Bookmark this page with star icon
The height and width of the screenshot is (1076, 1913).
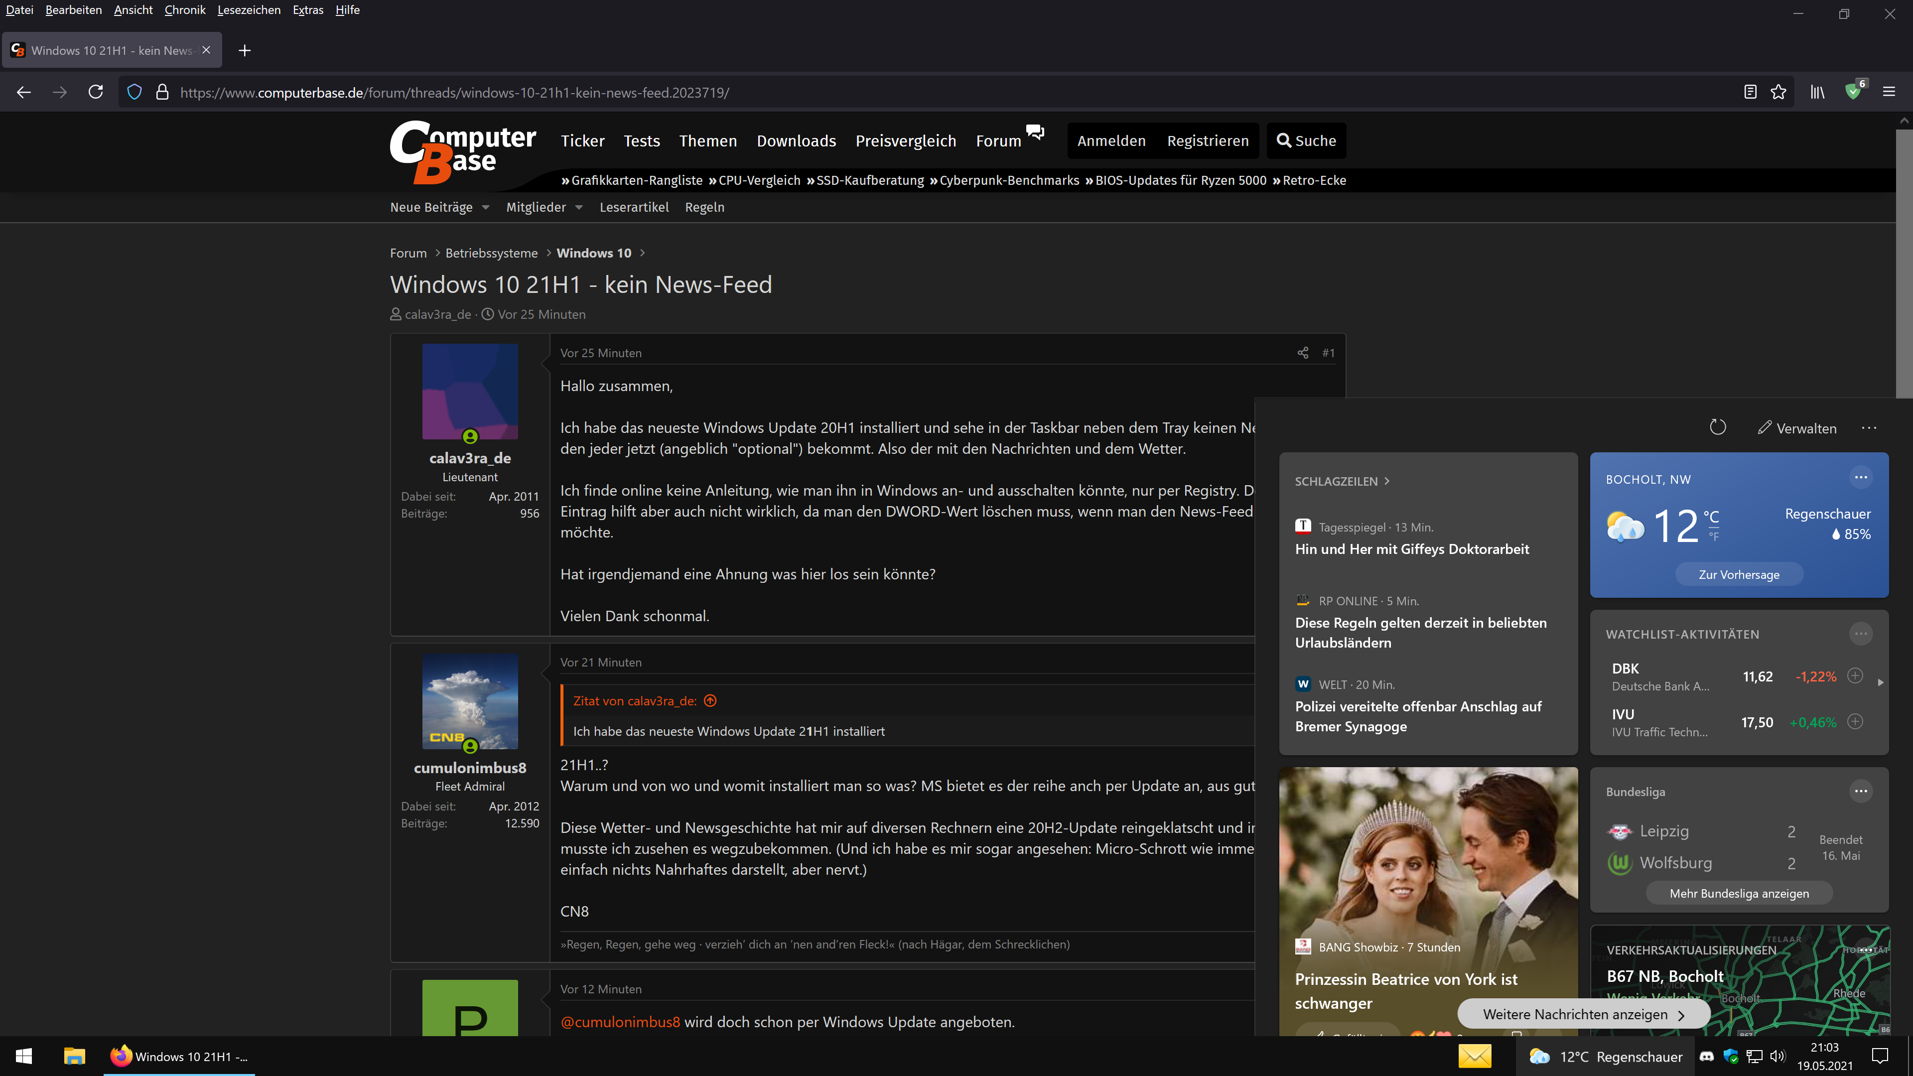[1778, 92]
